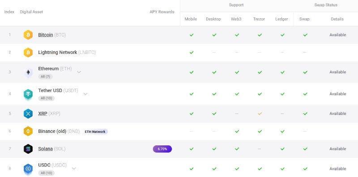Image resolution: width=358 pixels, height=177 pixels.
Task: Click the Tether USD name text
Action: (50, 91)
